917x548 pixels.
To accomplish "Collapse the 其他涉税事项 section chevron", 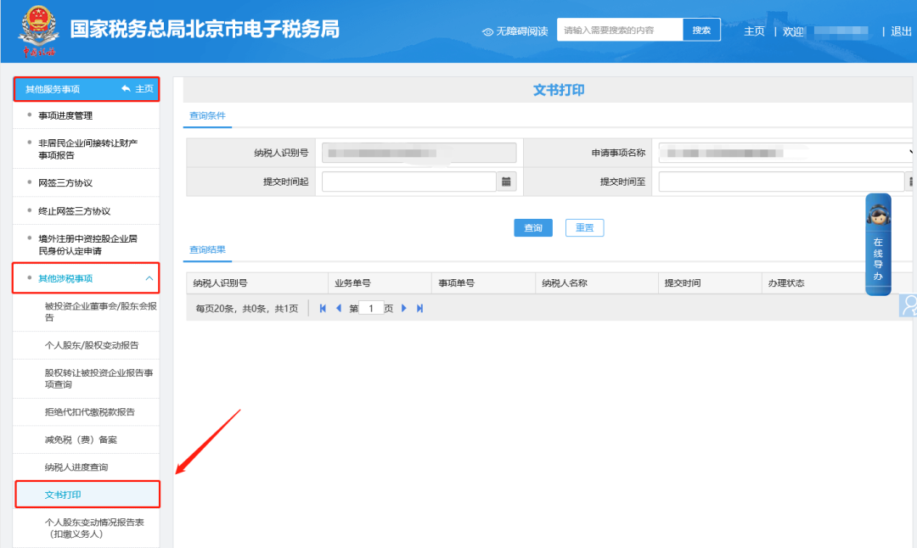I will pyautogui.click(x=149, y=279).
